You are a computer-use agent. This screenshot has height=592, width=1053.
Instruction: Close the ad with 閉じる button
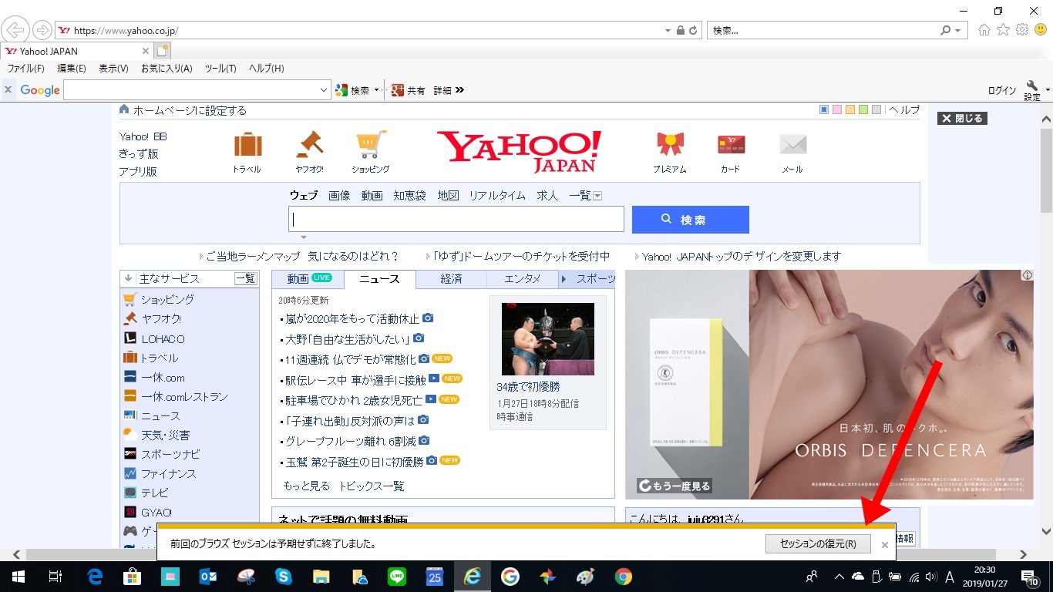click(x=962, y=118)
